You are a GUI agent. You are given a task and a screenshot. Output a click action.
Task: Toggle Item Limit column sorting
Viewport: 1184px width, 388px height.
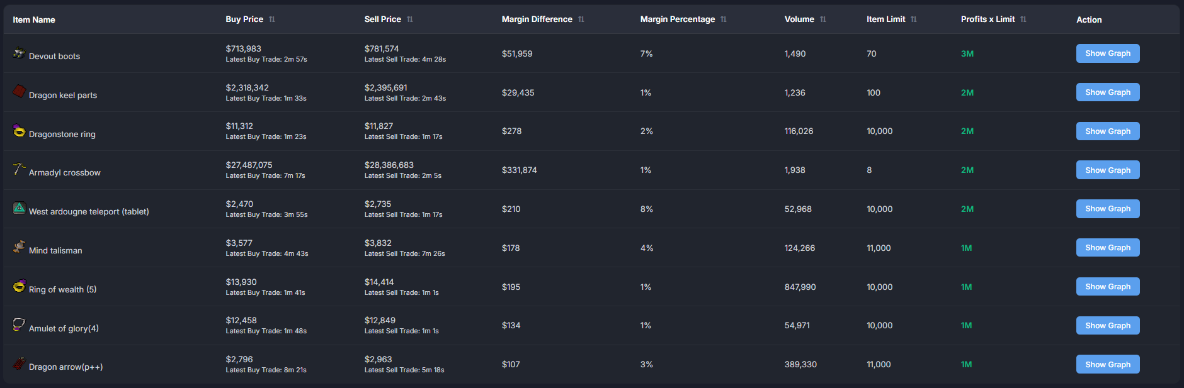pos(914,19)
